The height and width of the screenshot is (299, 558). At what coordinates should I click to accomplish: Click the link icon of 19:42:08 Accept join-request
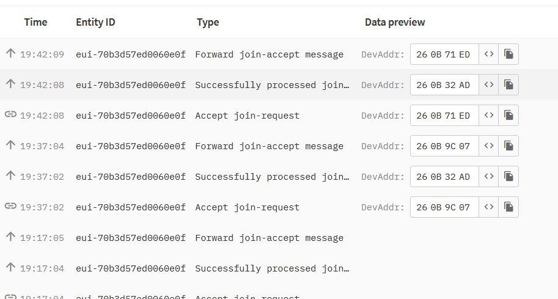[10, 114]
